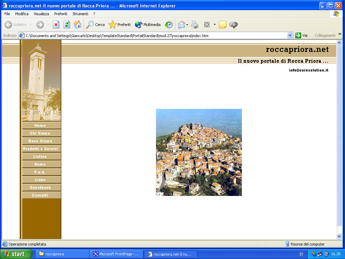Click the roccapriora.net header title
Image resolution: width=345 pixels, height=259 pixels.
[297, 49]
